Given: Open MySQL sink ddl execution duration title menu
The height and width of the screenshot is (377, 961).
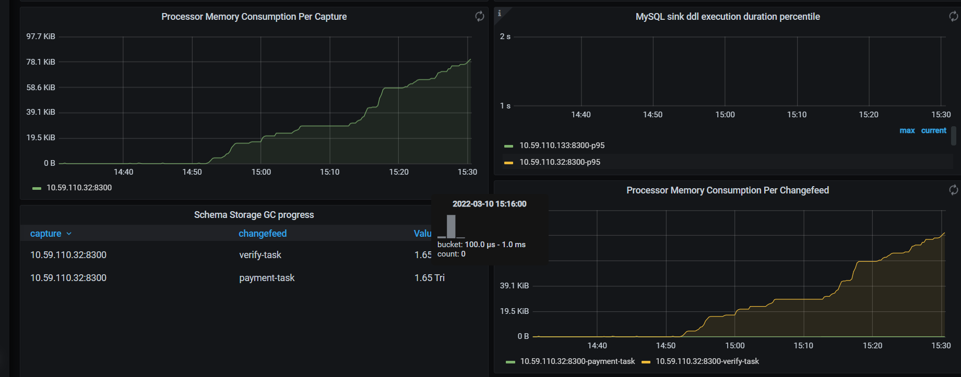Looking at the screenshot, I should pyautogui.click(x=727, y=17).
